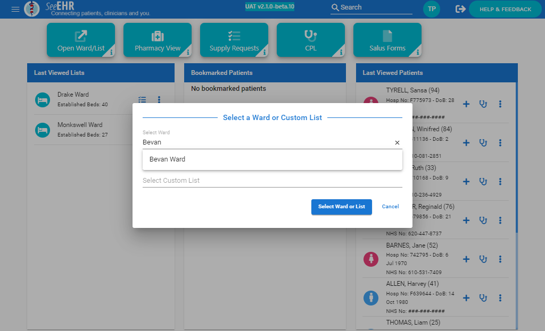Open more options for Ruth (33)
The width and height of the screenshot is (545, 331).
(x=500, y=182)
